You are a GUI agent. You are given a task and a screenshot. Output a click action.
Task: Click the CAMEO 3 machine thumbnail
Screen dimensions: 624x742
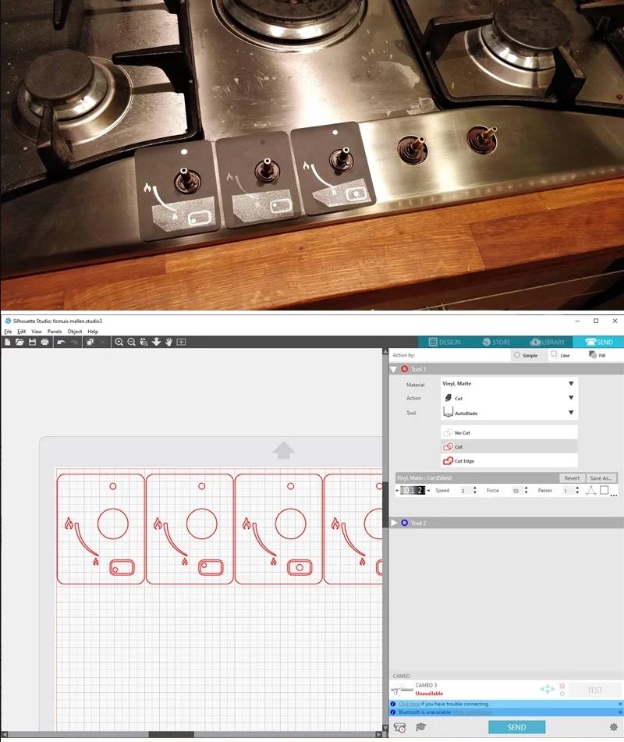(x=401, y=690)
